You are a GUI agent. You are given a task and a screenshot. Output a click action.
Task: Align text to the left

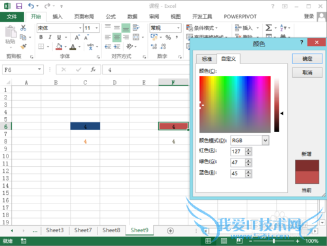pos(108,37)
